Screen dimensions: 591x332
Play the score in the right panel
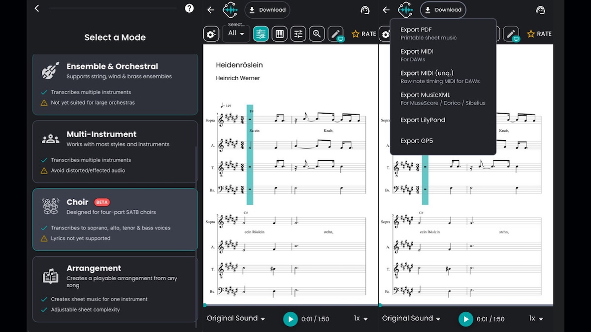465,319
